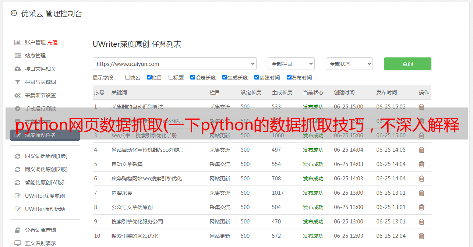This screenshot has height=247, width=473.
Task: Click the 当前状态 column header
Action: tap(313, 92)
